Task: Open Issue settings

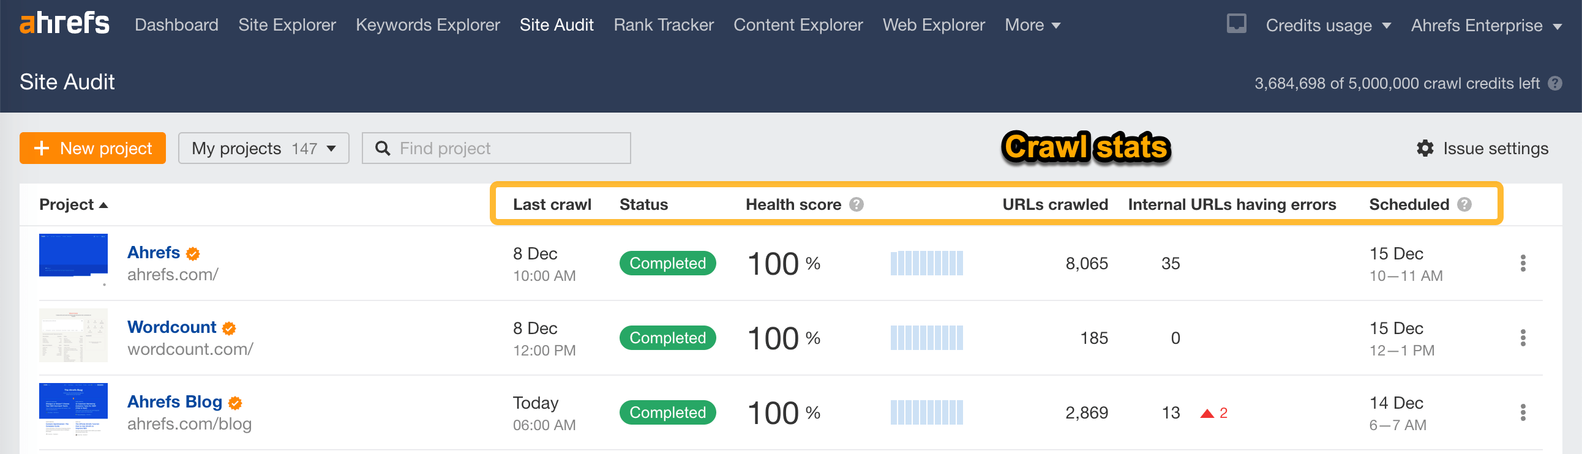Action: pos(1482,149)
